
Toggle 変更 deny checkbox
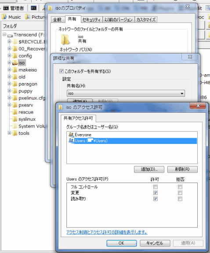(x=180, y=193)
